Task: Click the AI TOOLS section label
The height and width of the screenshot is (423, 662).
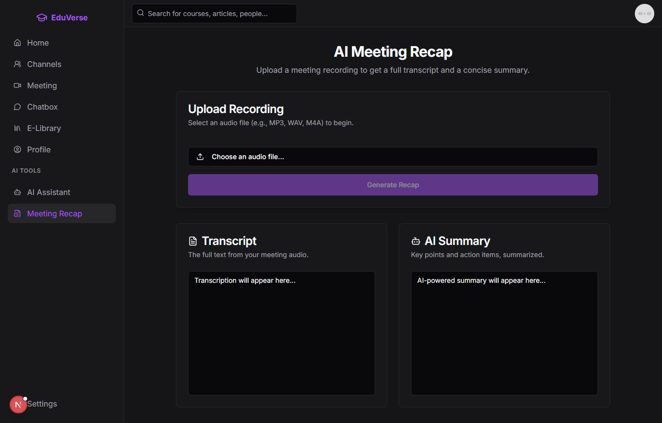Action: (26, 171)
